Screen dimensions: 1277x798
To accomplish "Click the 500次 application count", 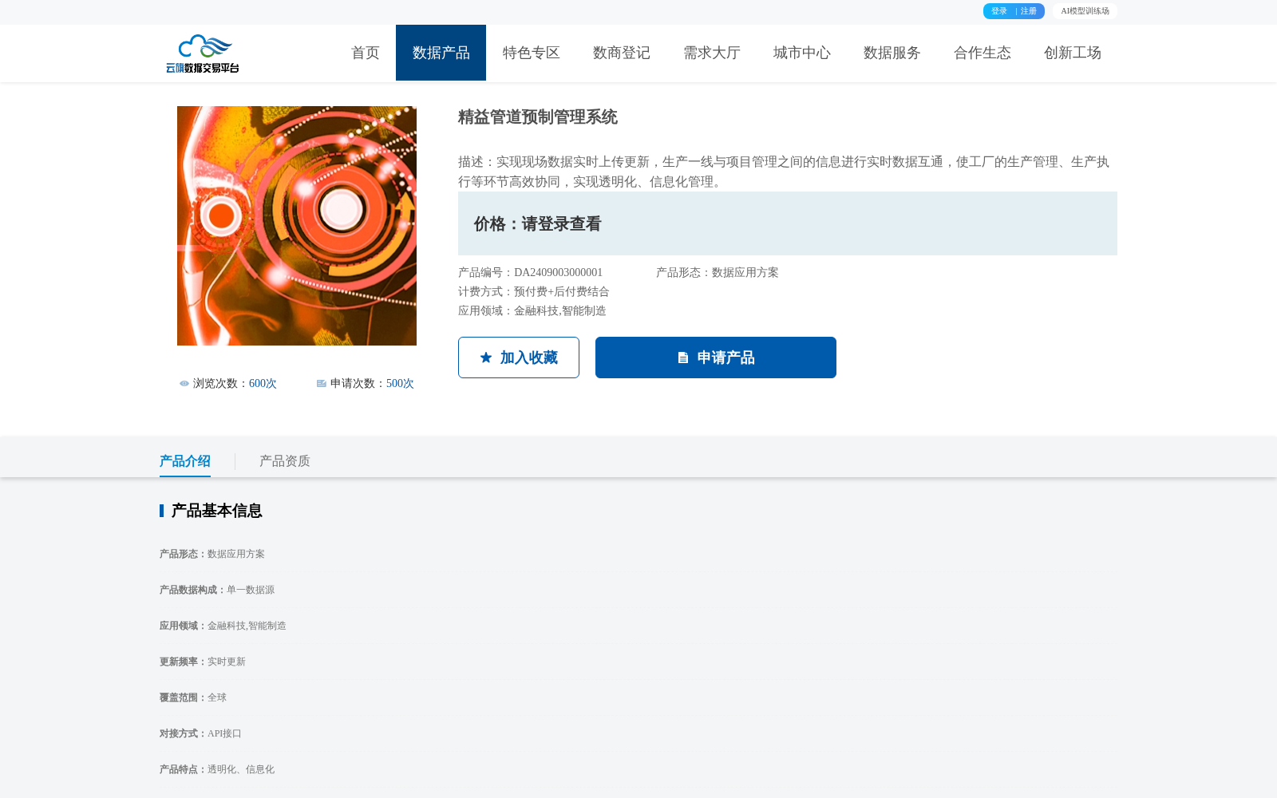I will point(400,384).
